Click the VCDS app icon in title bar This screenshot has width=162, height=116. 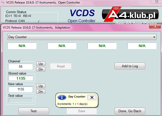[3, 3]
